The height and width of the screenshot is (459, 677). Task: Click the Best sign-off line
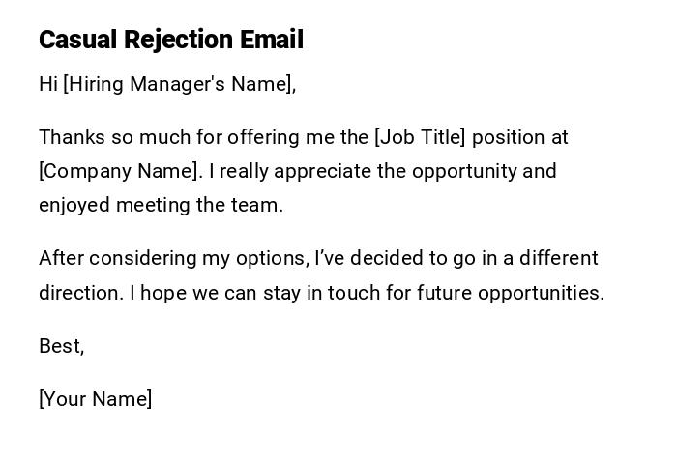pyautogui.click(x=61, y=346)
